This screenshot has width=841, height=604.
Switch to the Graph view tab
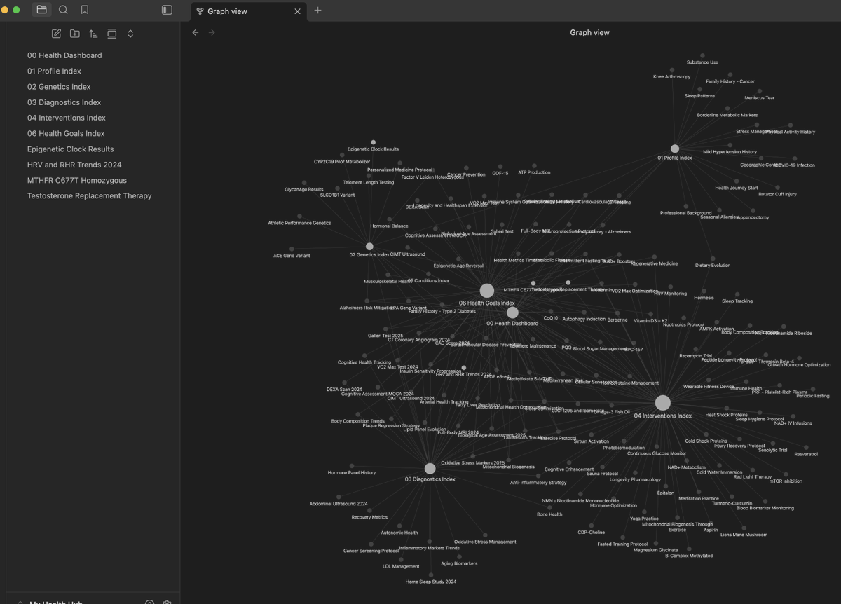[249, 11]
